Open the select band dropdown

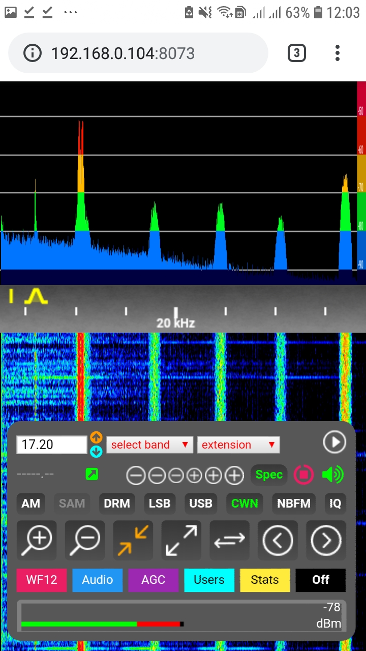[x=149, y=445]
